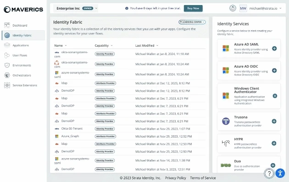Click the Identity Fabric globe icon

7,35
